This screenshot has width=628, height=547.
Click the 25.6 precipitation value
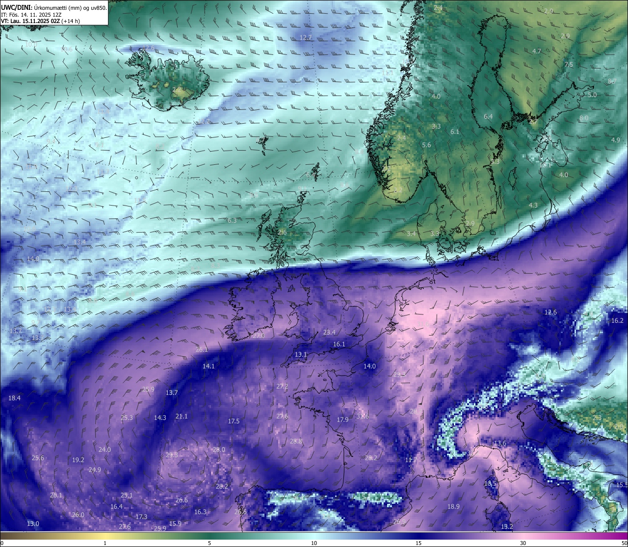[x=38, y=458]
